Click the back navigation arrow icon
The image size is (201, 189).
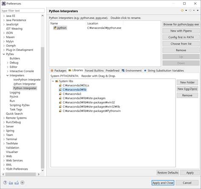[x=182, y=10]
